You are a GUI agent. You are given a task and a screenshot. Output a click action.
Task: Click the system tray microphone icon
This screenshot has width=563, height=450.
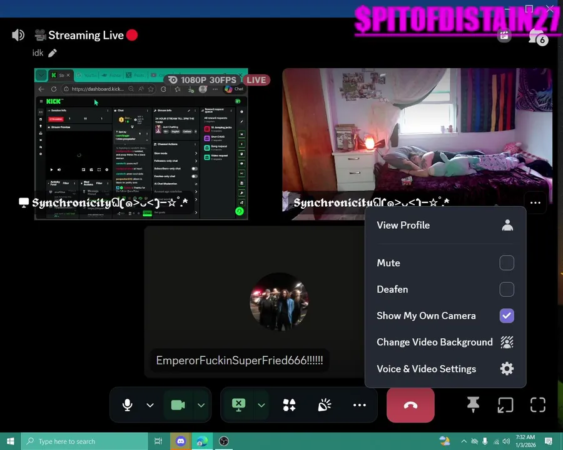[x=485, y=441]
